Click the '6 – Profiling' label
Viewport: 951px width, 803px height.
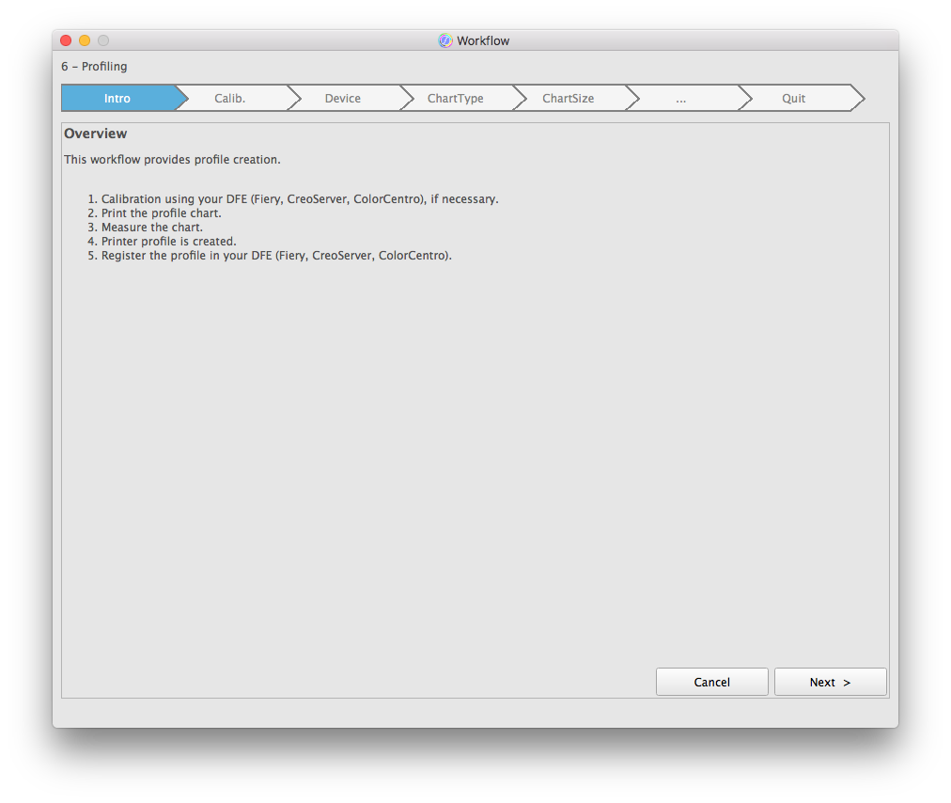94,66
